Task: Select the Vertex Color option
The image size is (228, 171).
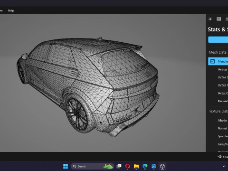Action: pyautogui.click(x=222, y=93)
